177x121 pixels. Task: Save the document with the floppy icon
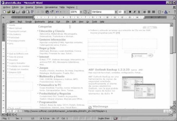tap(14, 12)
